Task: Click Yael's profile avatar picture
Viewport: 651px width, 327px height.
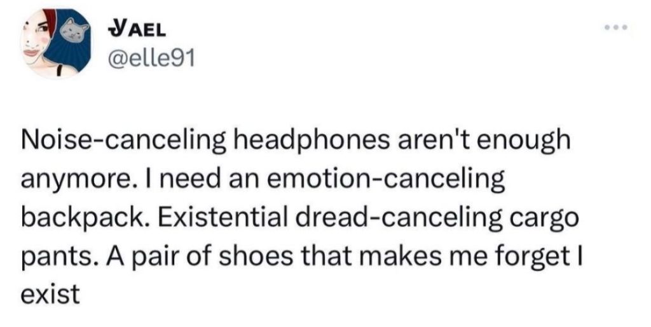Action: [57, 44]
